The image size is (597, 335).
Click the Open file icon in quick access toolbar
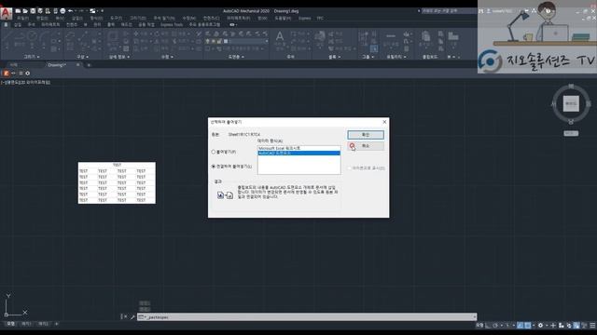[x=25, y=11]
